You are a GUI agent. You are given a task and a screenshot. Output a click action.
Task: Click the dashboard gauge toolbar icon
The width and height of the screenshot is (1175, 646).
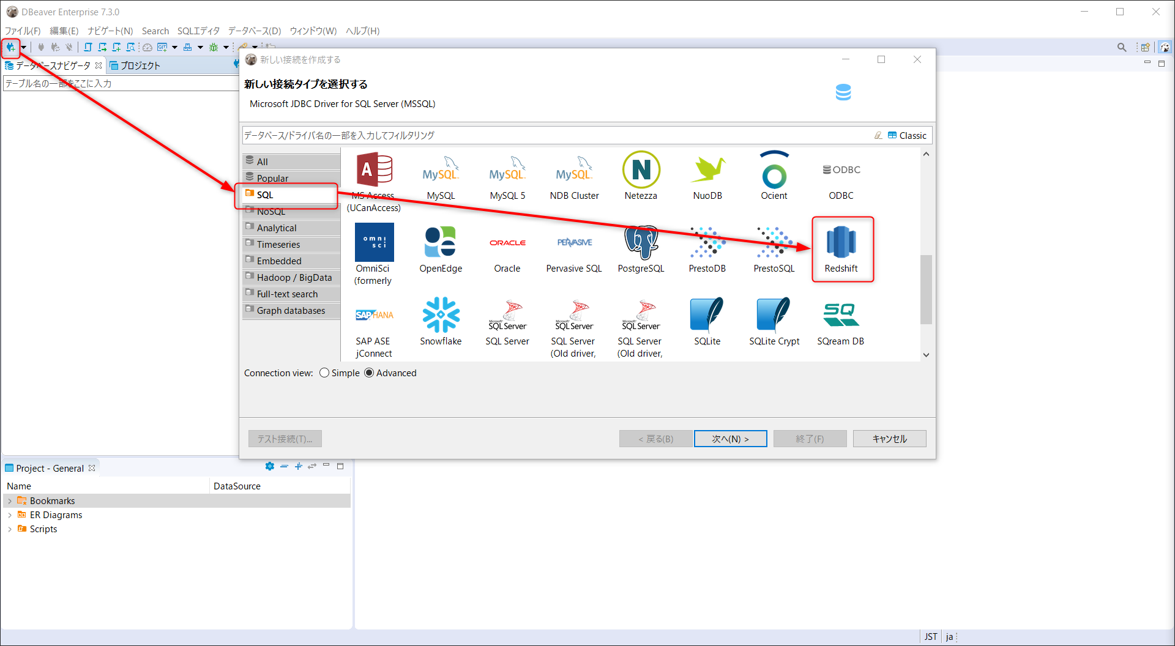147,47
